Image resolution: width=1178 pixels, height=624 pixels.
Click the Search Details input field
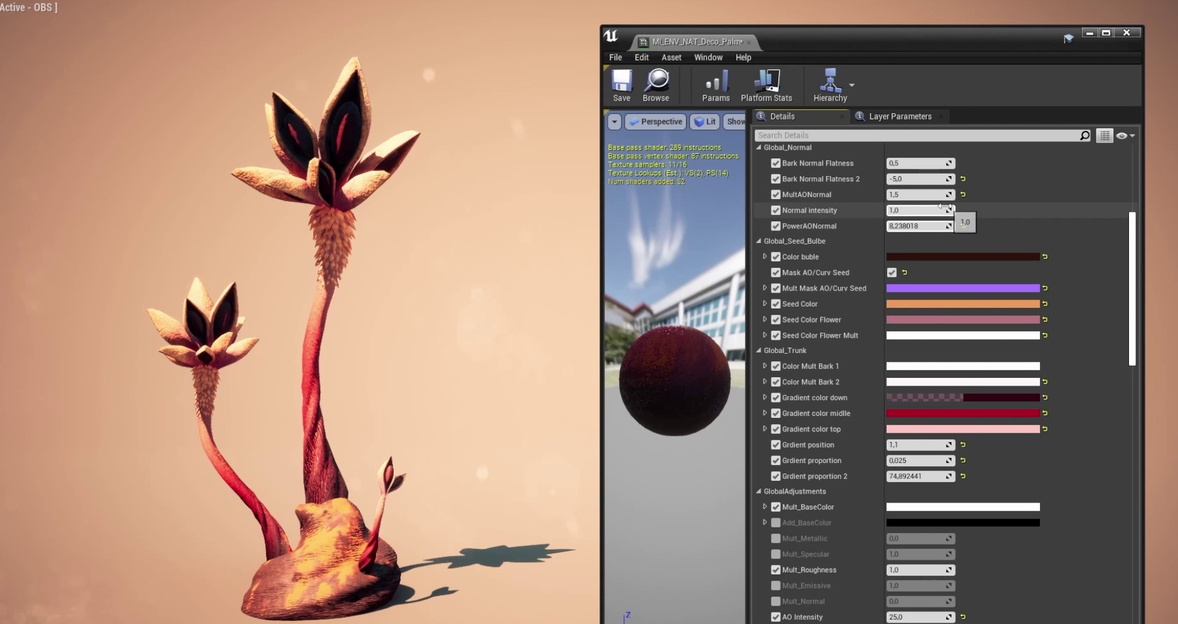pos(916,135)
